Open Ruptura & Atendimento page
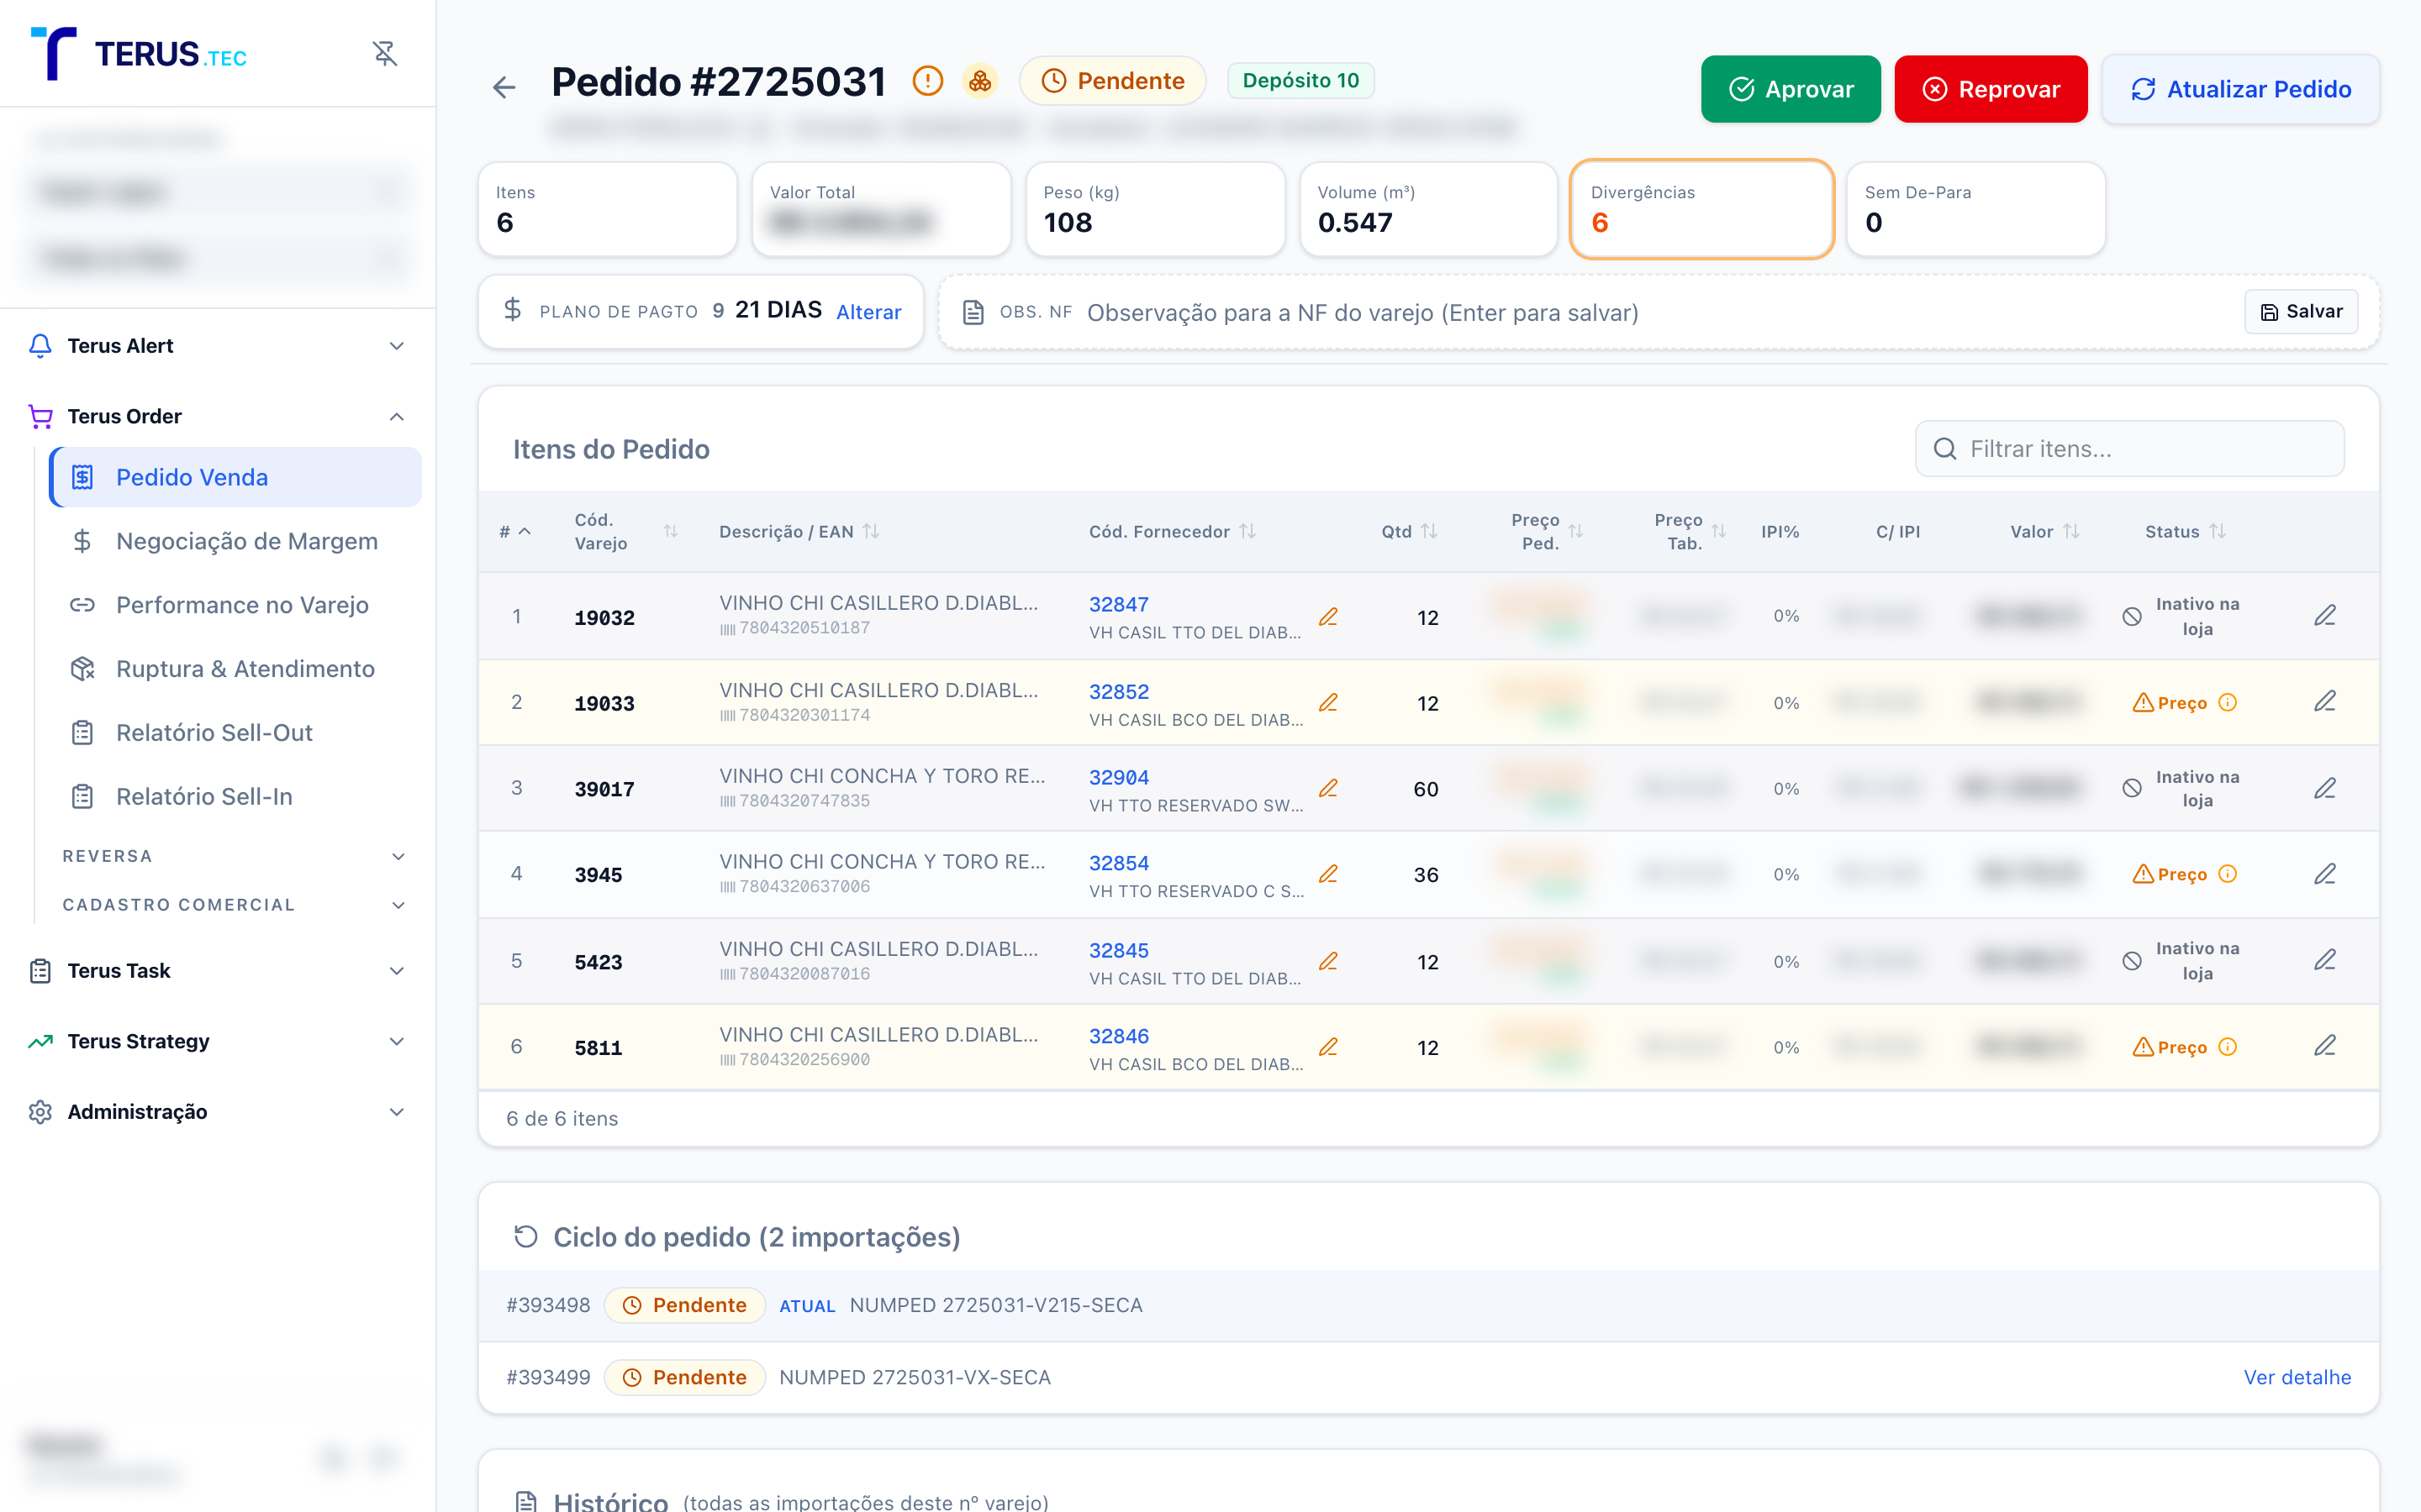The image size is (2421, 1512). click(236, 670)
